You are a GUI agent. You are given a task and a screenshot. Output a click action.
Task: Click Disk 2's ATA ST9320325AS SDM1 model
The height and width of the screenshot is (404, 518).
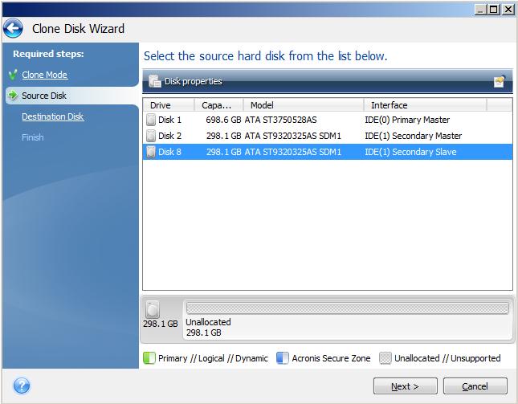(x=292, y=136)
